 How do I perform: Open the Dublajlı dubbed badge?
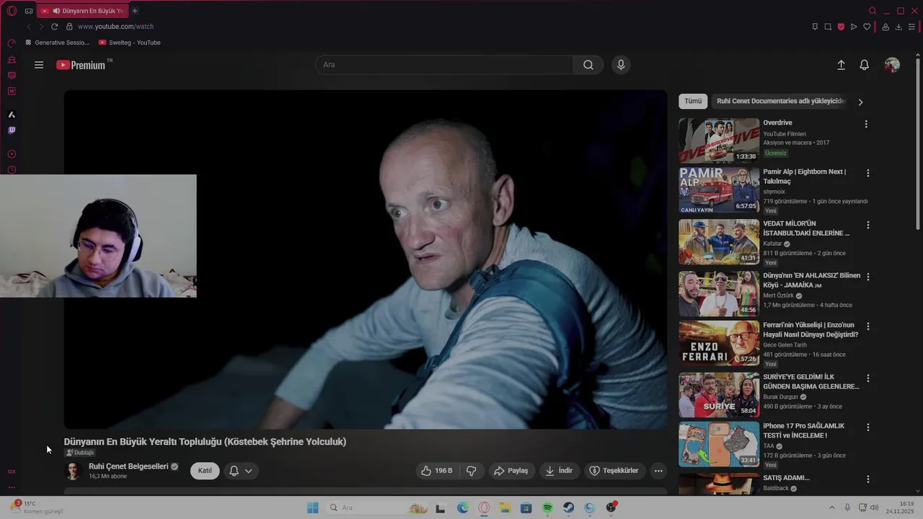pyautogui.click(x=80, y=453)
